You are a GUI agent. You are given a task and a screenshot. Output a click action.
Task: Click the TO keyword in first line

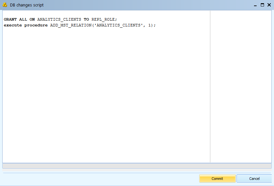tap(86, 19)
